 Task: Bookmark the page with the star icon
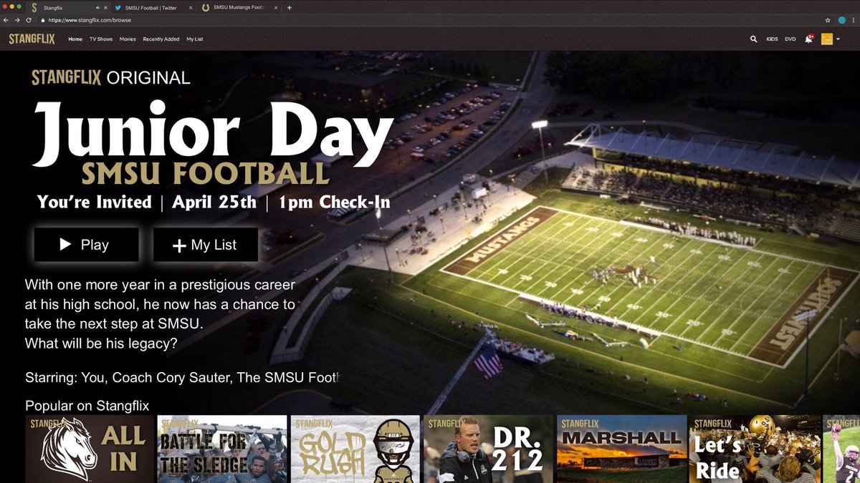(x=828, y=20)
